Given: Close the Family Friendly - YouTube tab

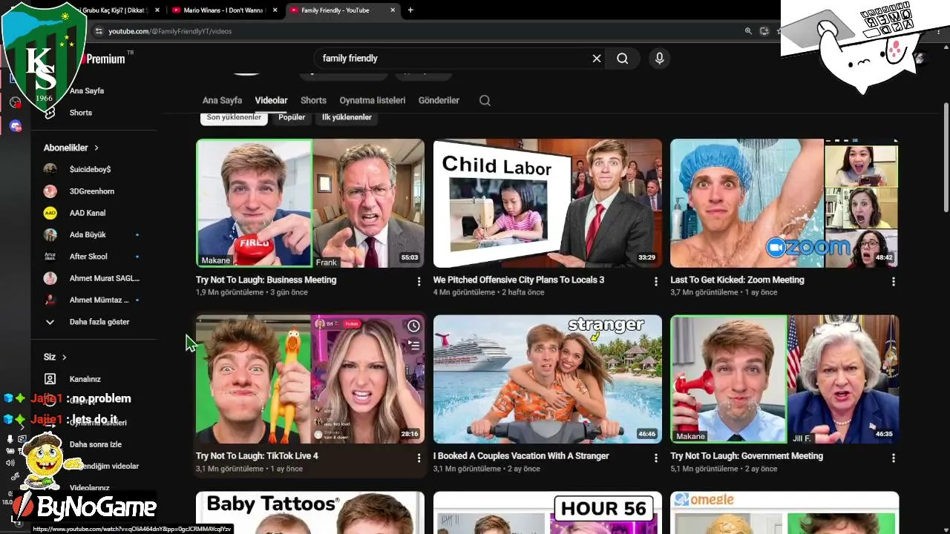Looking at the screenshot, I should point(393,10).
